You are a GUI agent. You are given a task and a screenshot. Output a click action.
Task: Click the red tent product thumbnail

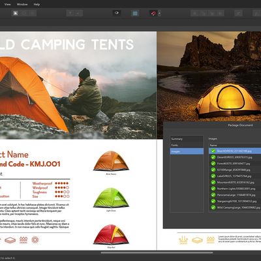point(111,234)
